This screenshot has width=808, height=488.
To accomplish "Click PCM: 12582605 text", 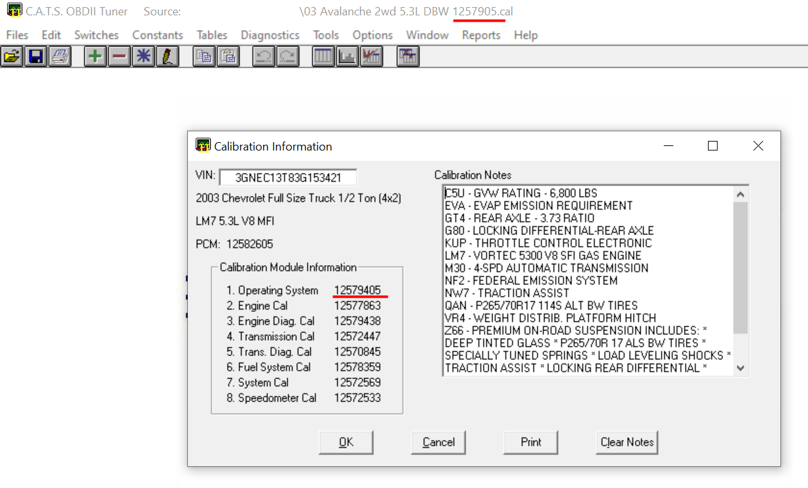I will tap(235, 244).
